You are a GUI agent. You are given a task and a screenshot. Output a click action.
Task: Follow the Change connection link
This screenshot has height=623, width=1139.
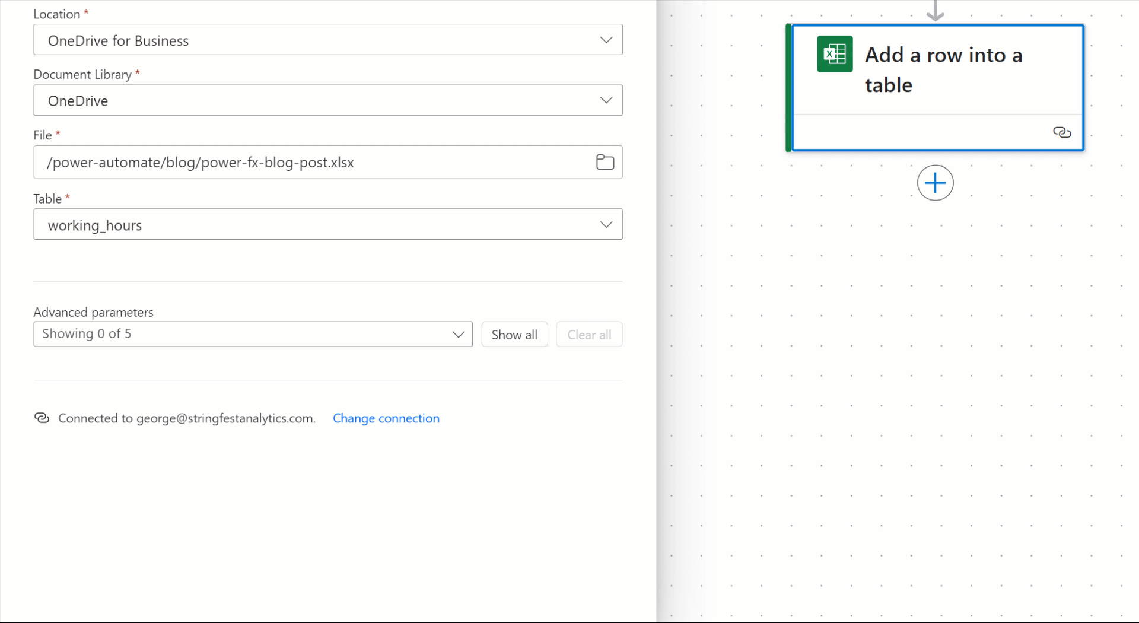click(x=386, y=418)
